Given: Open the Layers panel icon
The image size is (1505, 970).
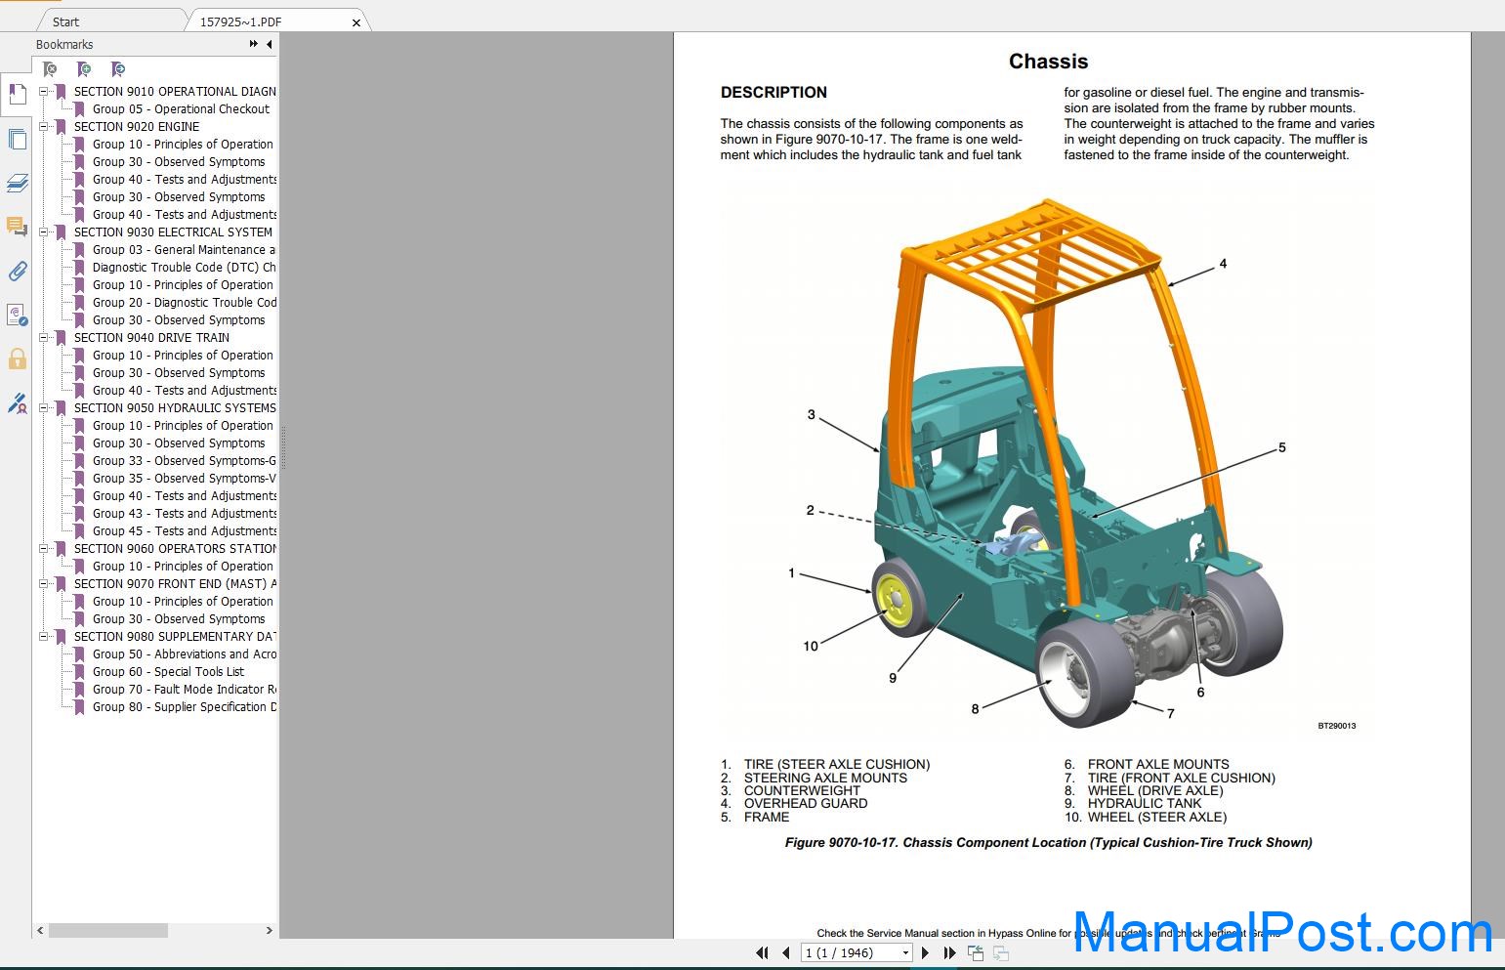Looking at the screenshot, I should [17, 183].
